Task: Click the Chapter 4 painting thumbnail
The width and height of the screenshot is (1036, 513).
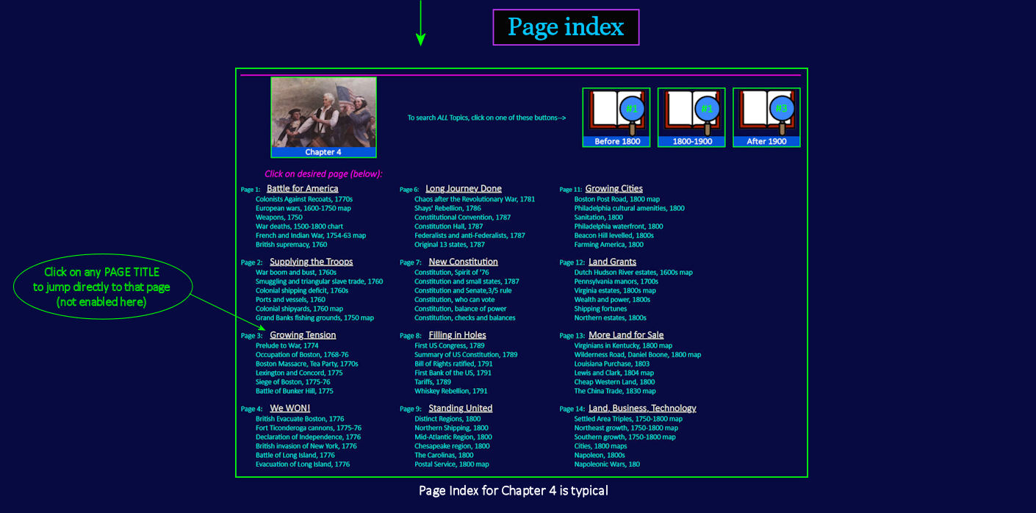Action: click(x=324, y=117)
